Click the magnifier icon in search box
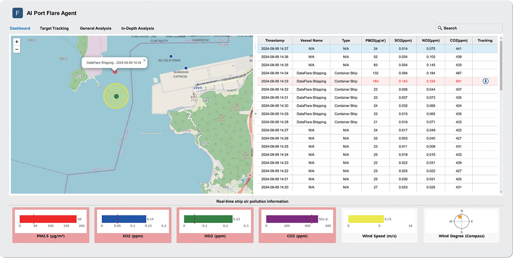Image resolution: width=513 pixels, height=258 pixels. [440, 28]
